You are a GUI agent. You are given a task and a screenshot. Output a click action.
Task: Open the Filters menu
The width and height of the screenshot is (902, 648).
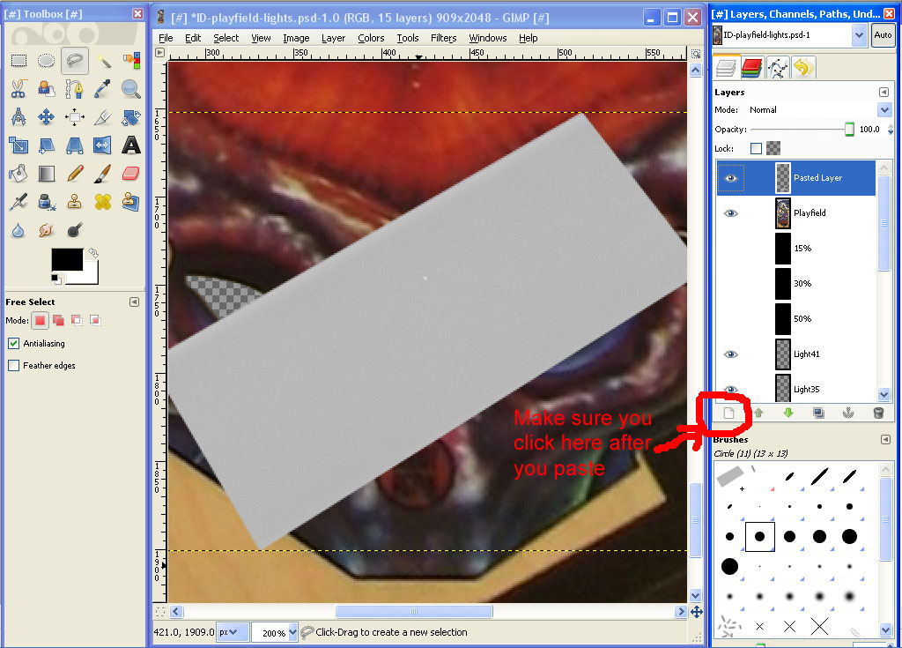(x=443, y=38)
